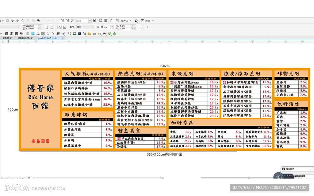Expand the 贴齐 snap-to dropdown
This screenshot has height=196, width=314.
pos(131,21)
